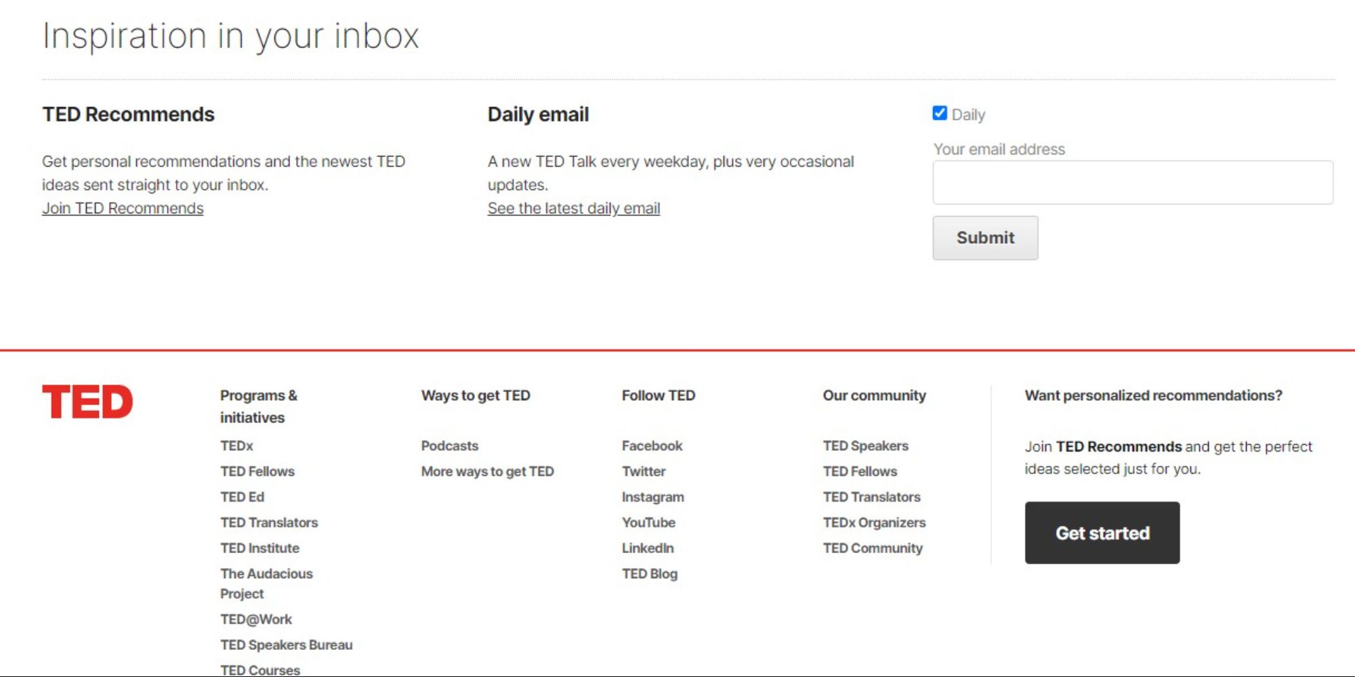This screenshot has height=677, width=1355.
Task: Open TED Courses footer link
Action: tap(260, 670)
